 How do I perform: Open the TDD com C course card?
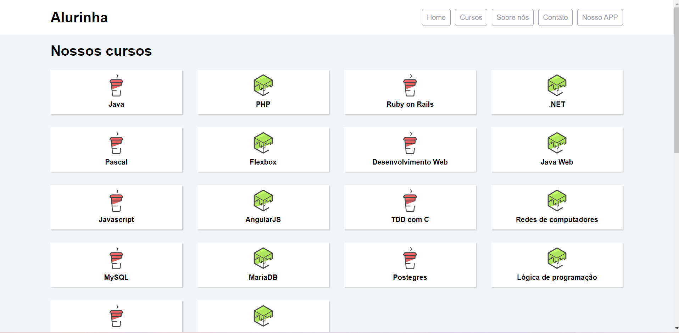[x=410, y=207]
